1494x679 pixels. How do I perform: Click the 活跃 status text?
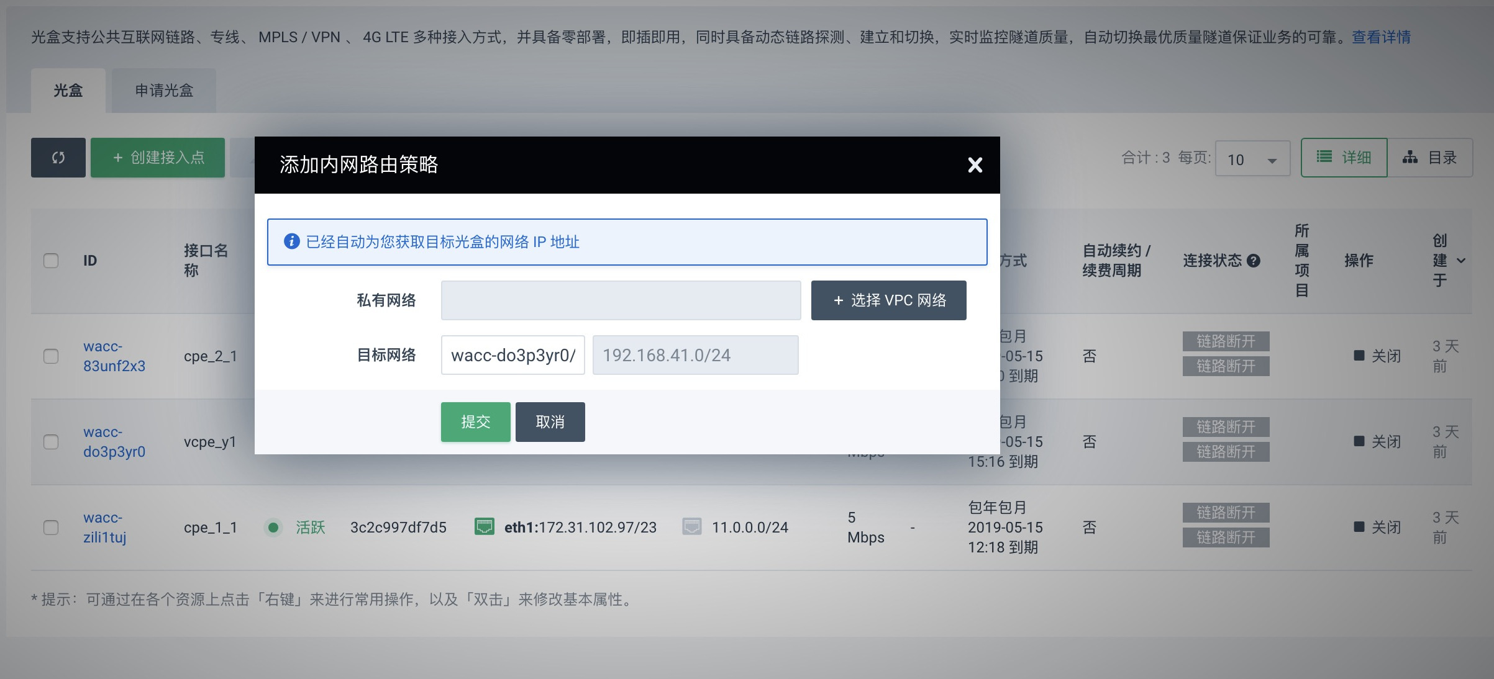point(311,528)
